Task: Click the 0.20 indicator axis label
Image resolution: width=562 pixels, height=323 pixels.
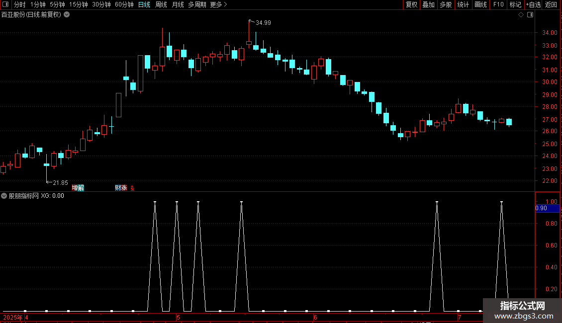Action: coord(552,289)
